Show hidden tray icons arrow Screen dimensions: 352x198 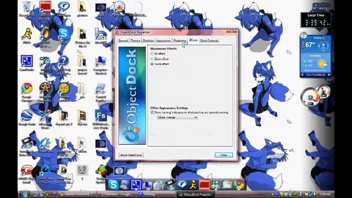click(x=273, y=194)
